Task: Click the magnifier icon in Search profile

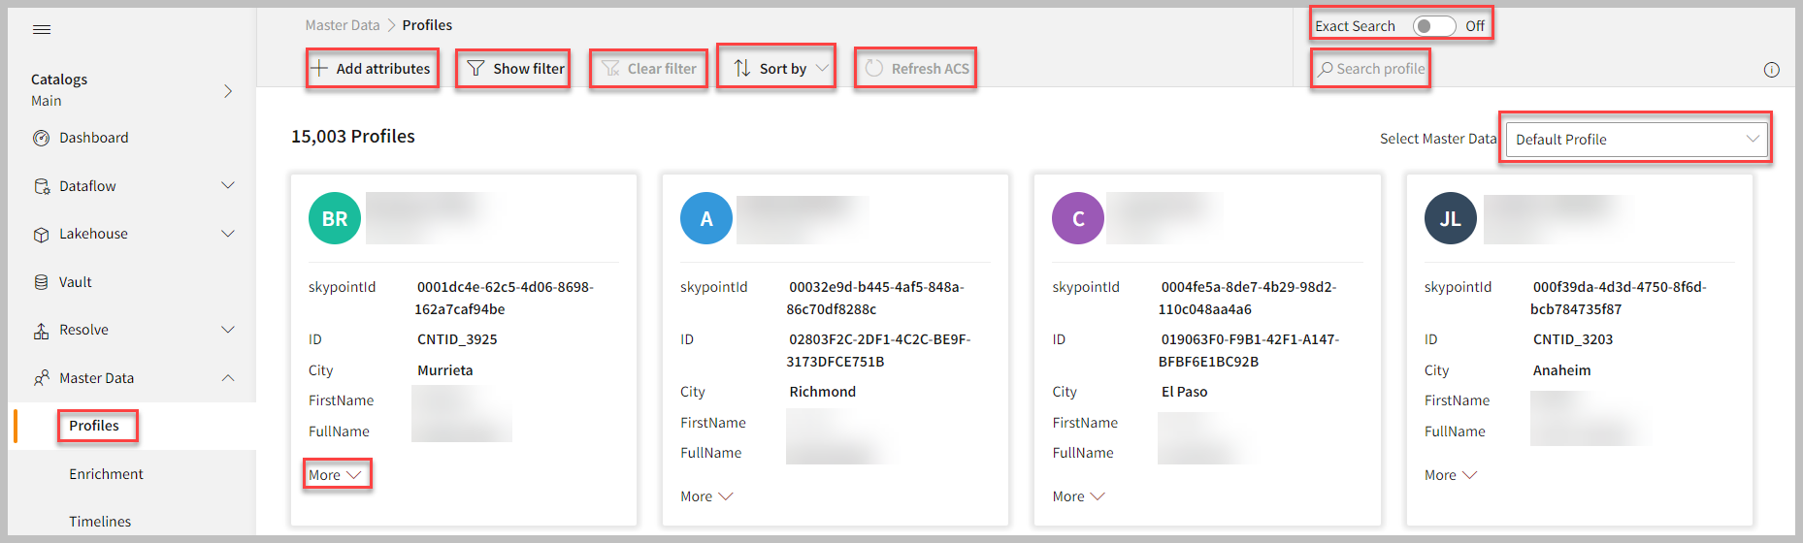Action: 1325,69
